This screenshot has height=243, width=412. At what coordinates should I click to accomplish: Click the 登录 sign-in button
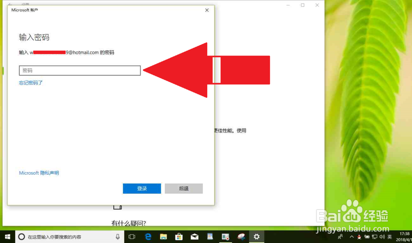142,188
